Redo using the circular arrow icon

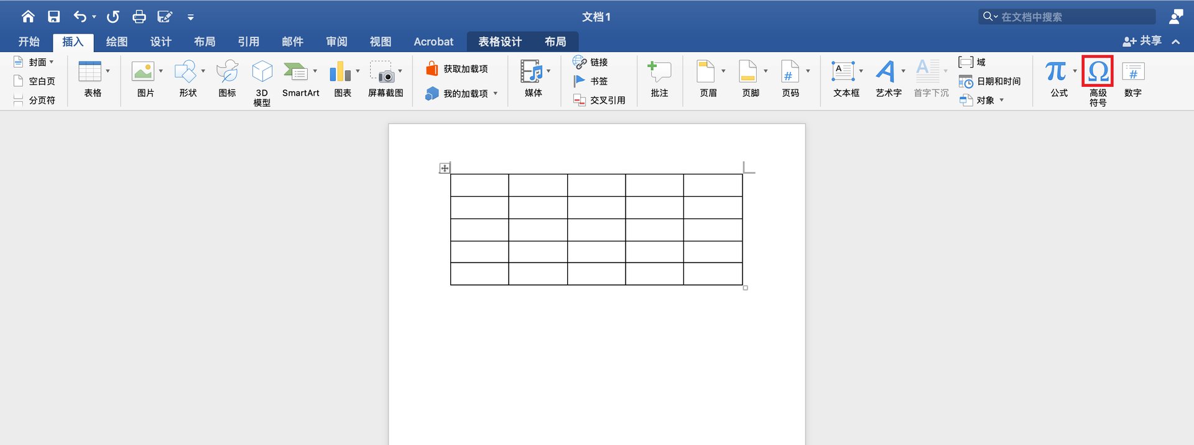113,17
